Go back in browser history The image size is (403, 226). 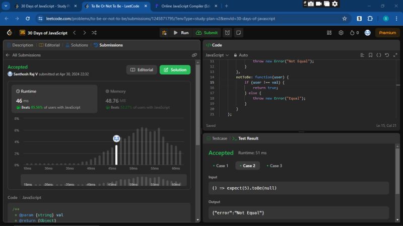coord(7,19)
